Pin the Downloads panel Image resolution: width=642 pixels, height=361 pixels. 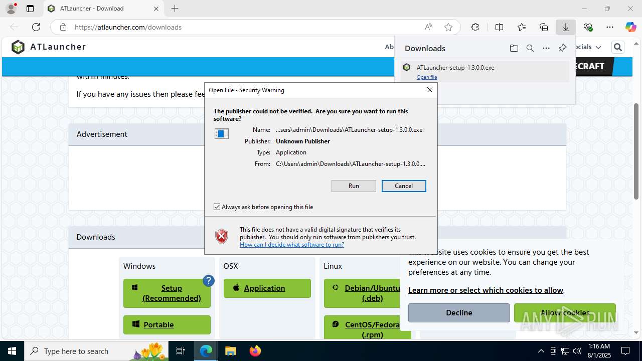562,48
